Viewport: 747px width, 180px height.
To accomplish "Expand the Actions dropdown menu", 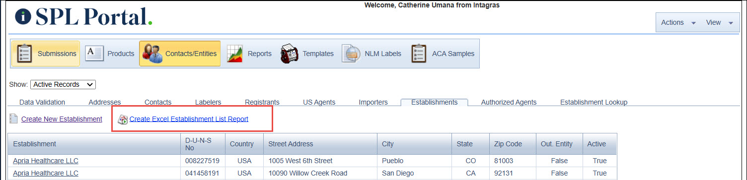I will tap(678, 22).
